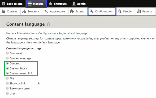Open the Administration breadcrumb link
This screenshot has height=98, width=156.
pos(26,33)
